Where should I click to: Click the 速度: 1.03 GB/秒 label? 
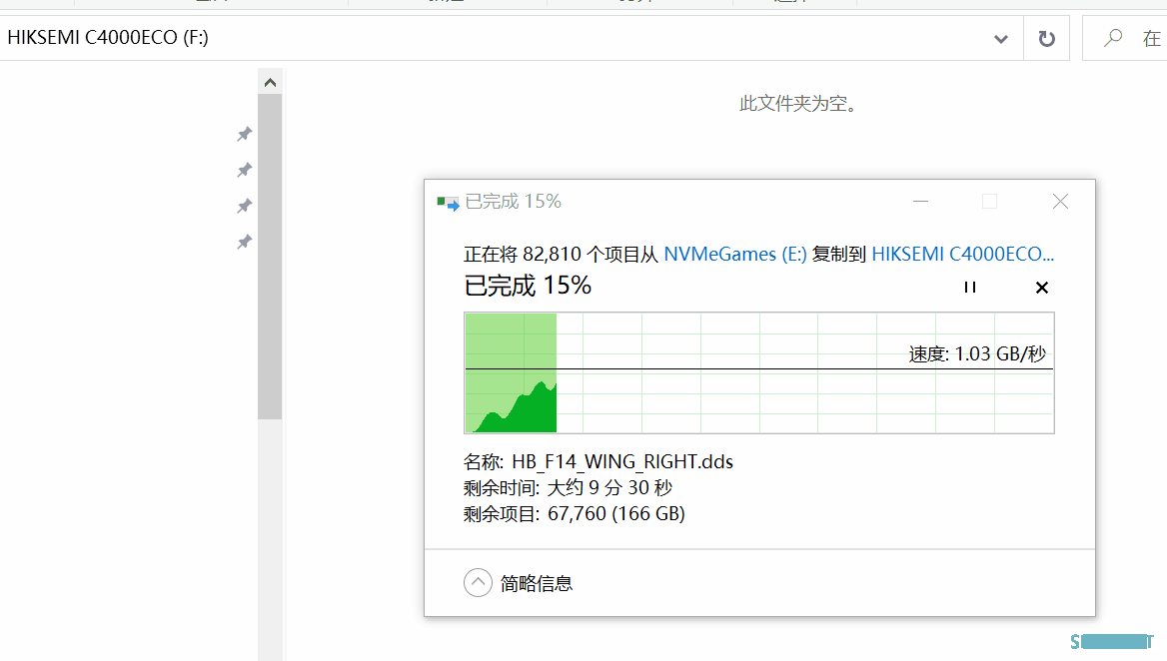click(977, 353)
